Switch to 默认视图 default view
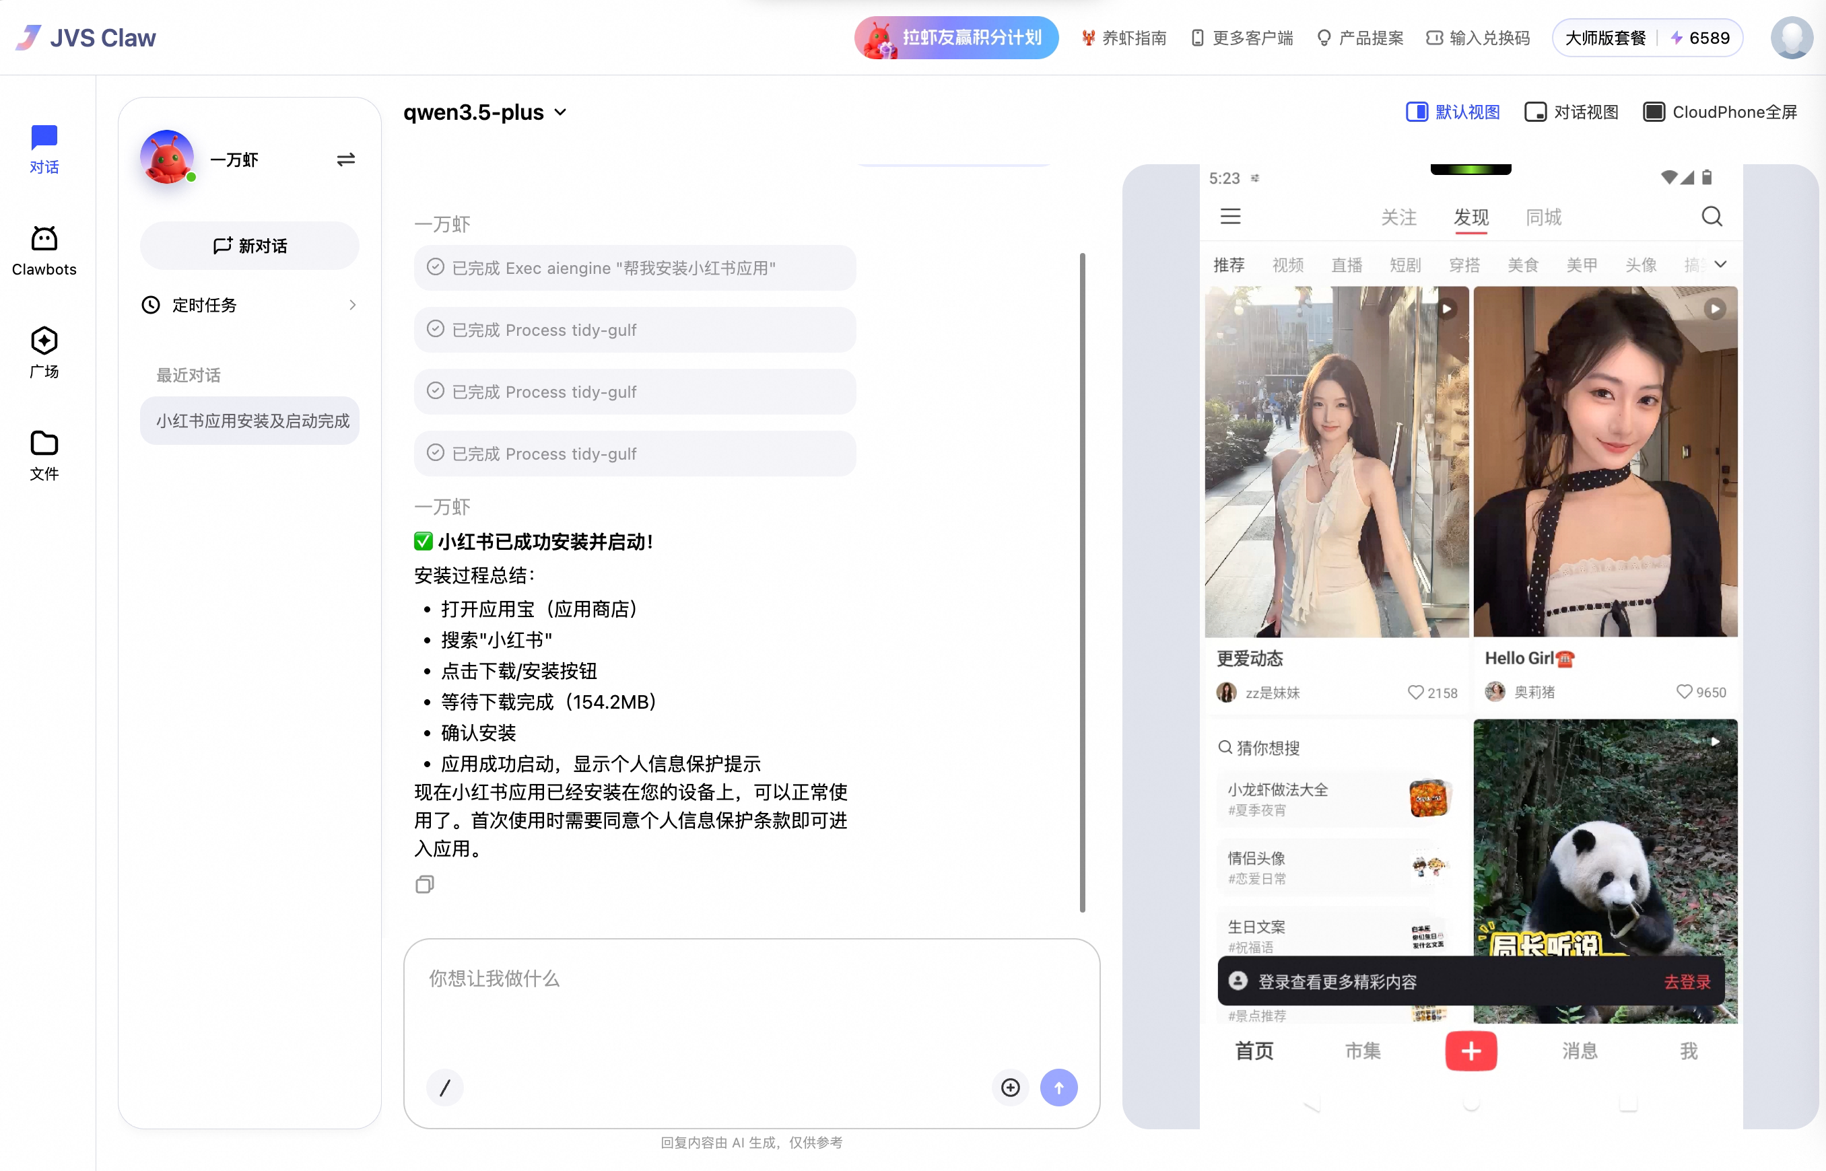 (1452, 112)
